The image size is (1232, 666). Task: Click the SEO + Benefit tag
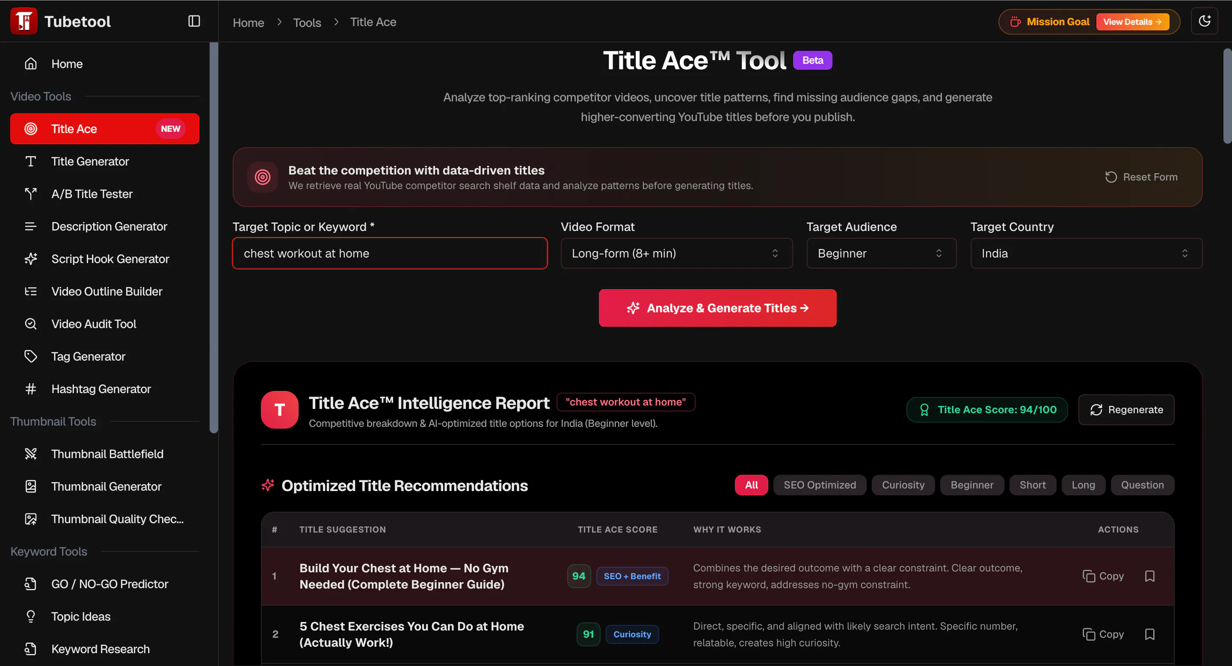pos(632,576)
